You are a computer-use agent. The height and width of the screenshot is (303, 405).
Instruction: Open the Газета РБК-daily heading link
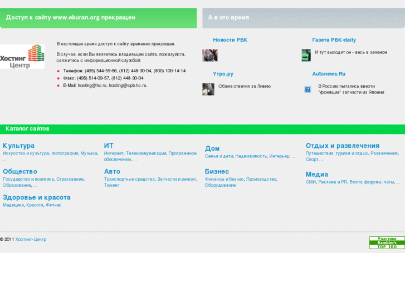click(334, 40)
